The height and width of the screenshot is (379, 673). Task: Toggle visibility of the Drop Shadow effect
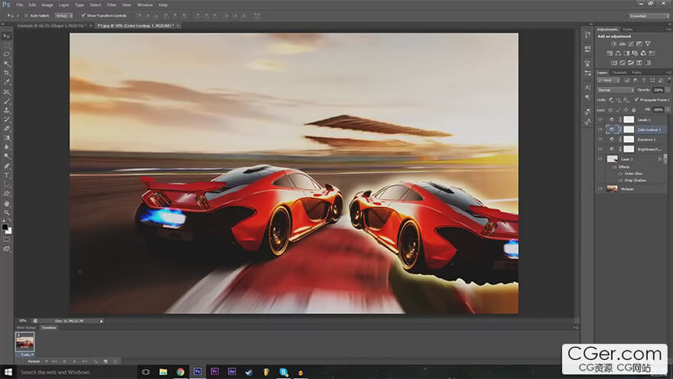pos(620,181)
